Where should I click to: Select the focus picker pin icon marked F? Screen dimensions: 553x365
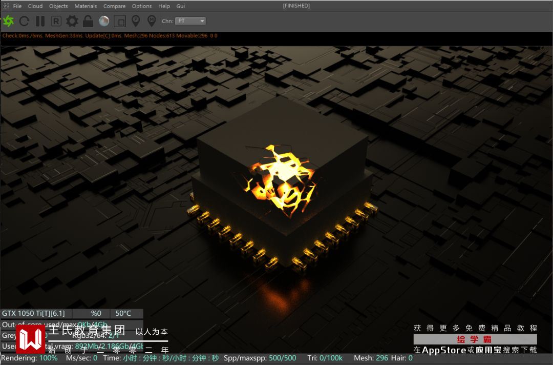(136, 21)
